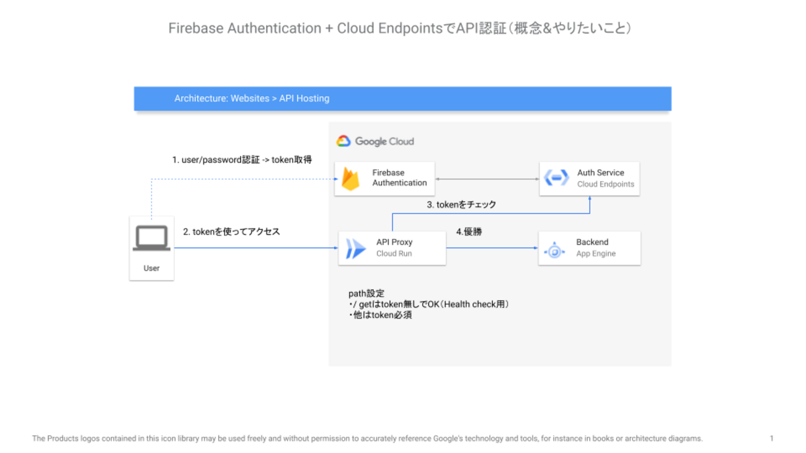Select the API Proxy box label
Screen dimensions: 806x453
[394, 248]
